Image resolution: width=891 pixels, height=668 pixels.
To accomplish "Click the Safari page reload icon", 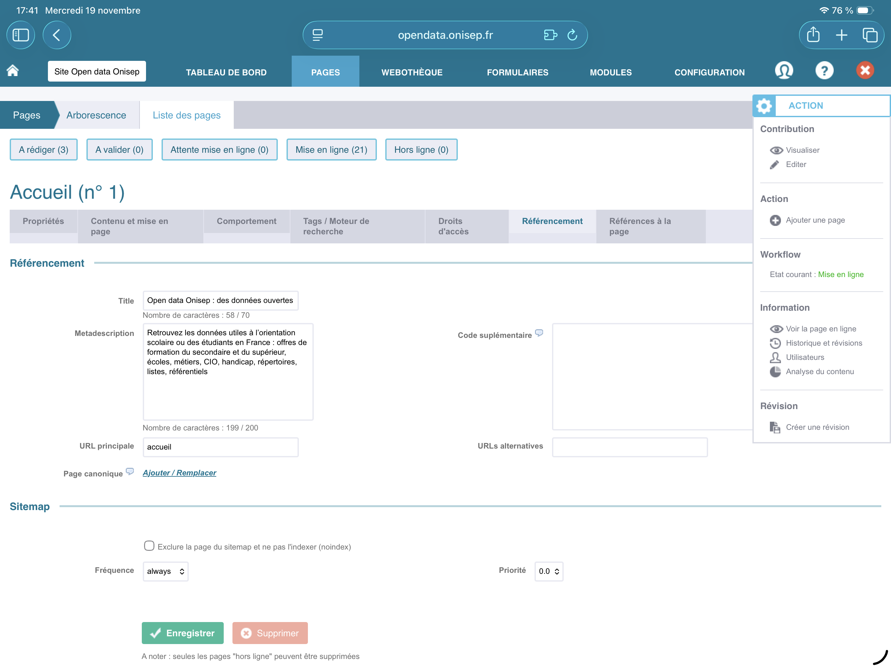I will (x=572, y=35).
